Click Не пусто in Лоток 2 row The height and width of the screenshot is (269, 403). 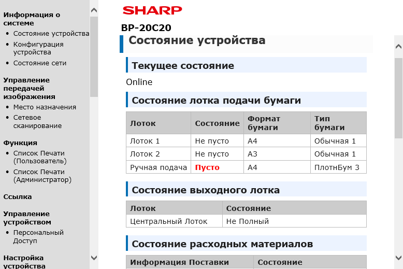pyautogui.click(x=217, y=154)
